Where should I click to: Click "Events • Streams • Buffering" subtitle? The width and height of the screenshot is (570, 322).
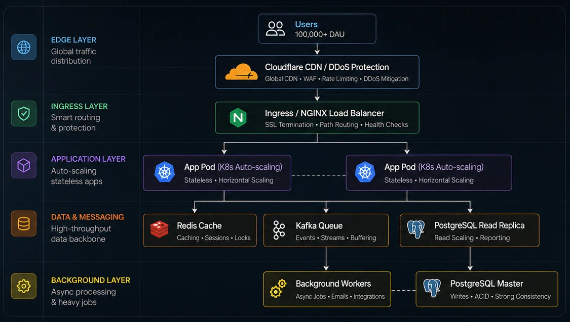pos(336,238)
